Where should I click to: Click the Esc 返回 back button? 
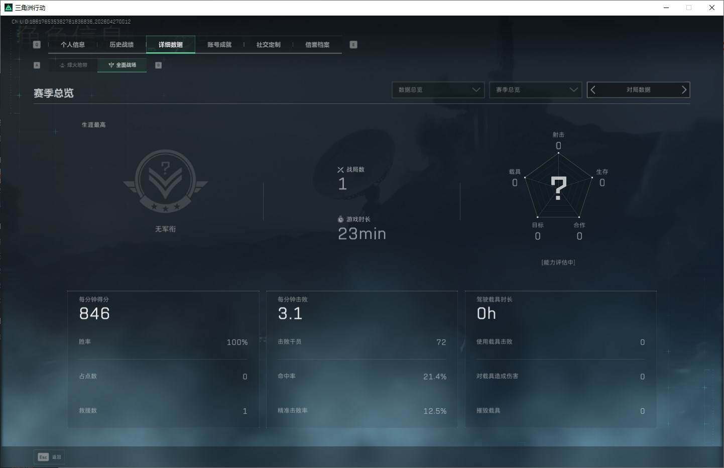pyautogui.click(x=49, y=457)
